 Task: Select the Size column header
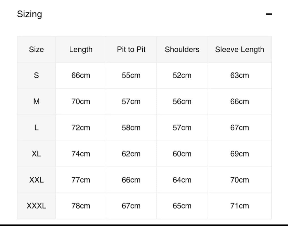point(36,49)
